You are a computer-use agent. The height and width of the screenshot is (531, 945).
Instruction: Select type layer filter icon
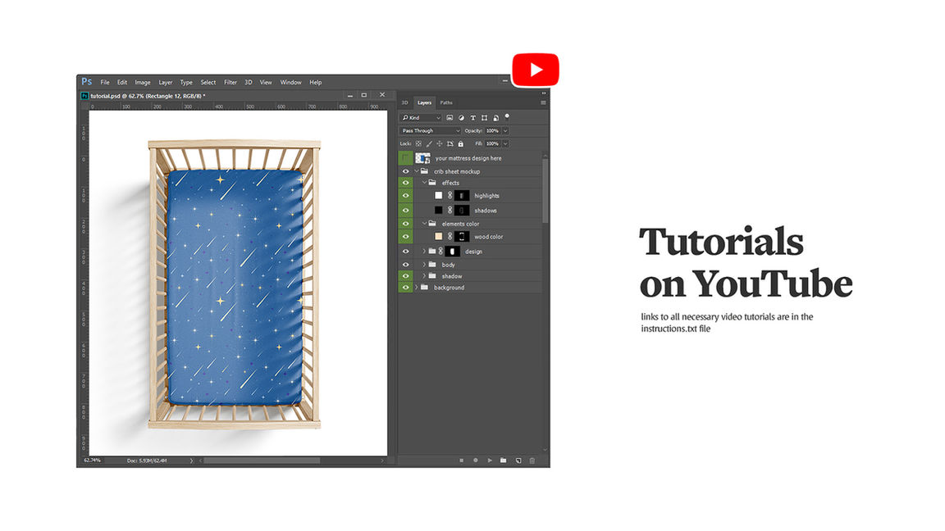point(472,118)
